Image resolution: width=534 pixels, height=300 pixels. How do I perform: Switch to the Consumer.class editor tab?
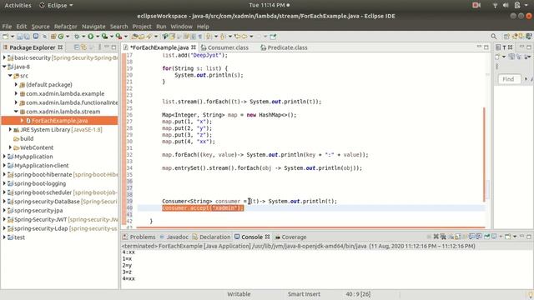coord(224,47)
